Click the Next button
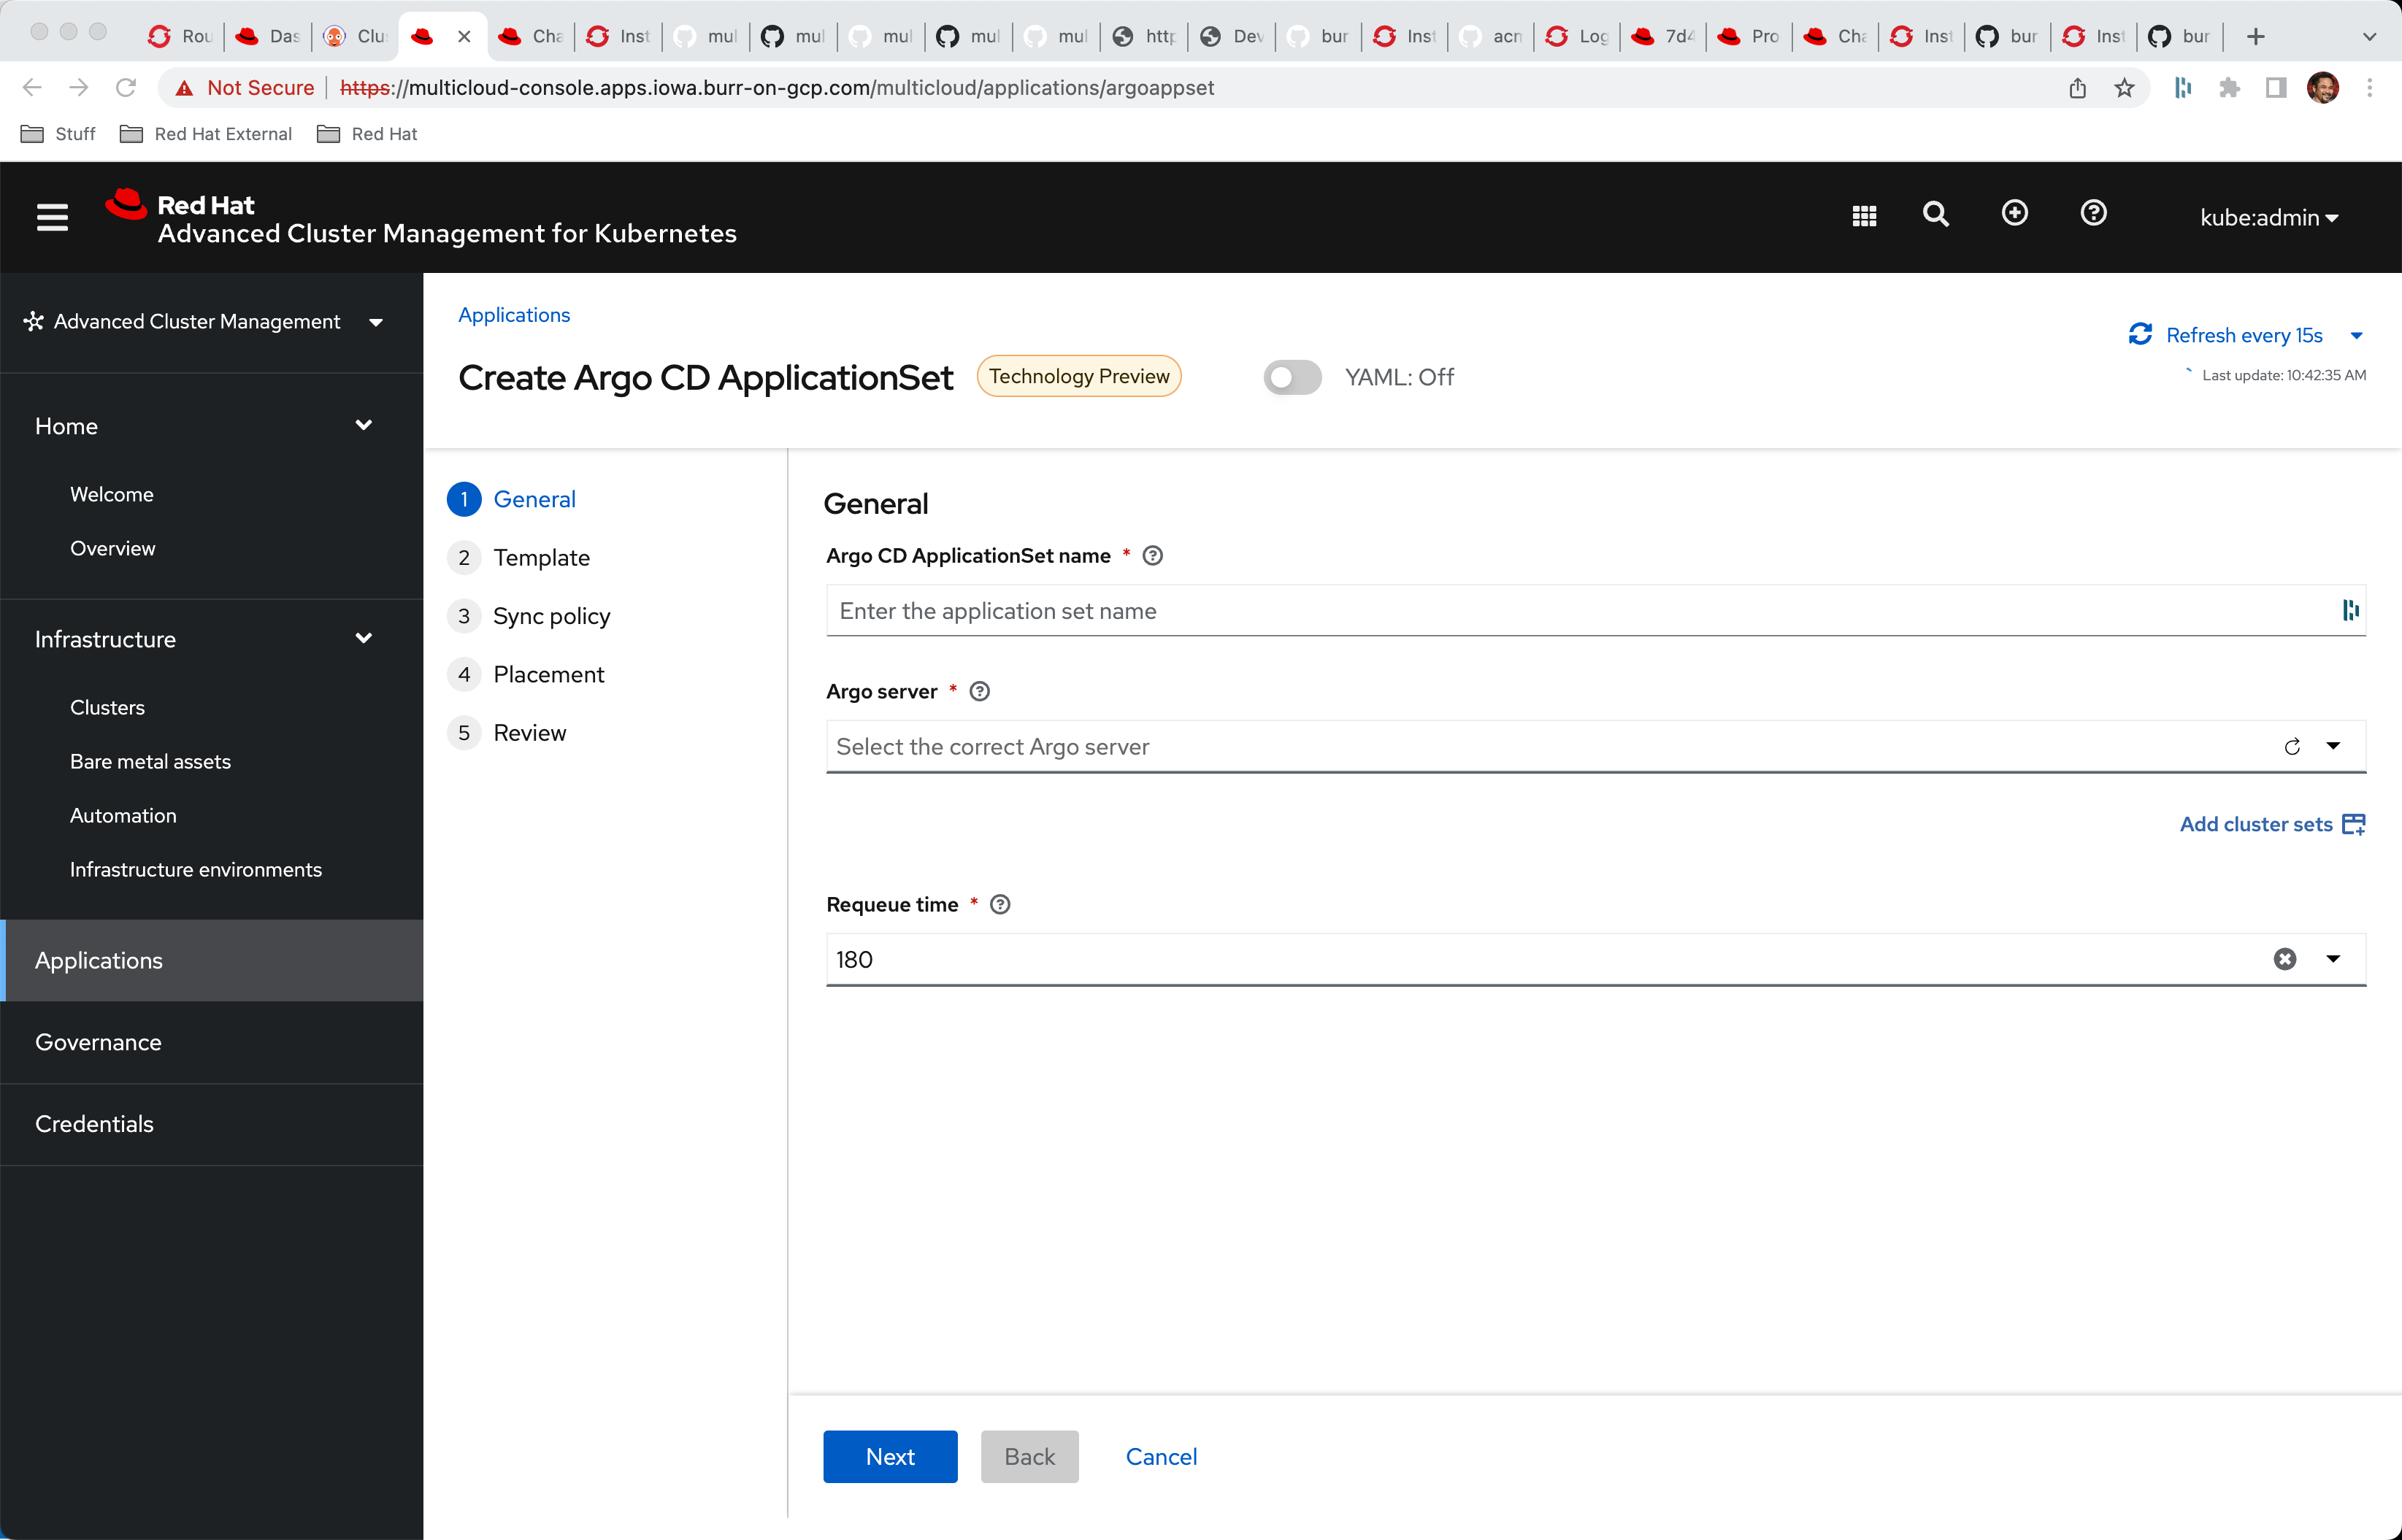The image size is (2402, 1540). pos(889,1457)
